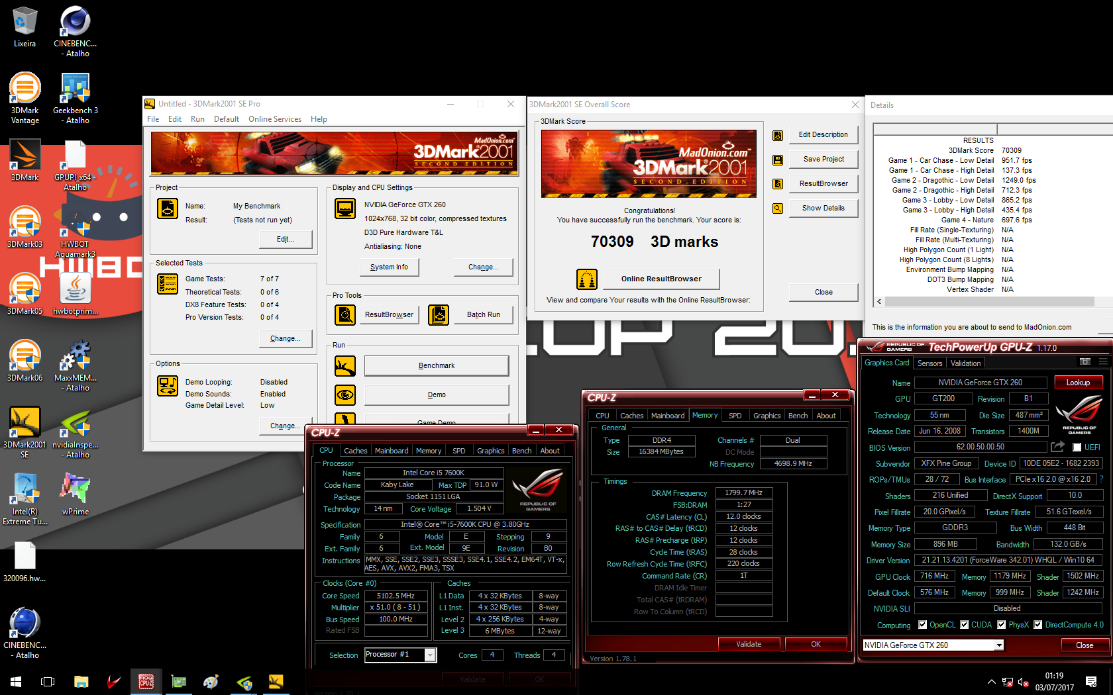Open Bench tab in the CPU-Z Memory window
Viewport: 1113px width, 695px height.
pos(798,416)
